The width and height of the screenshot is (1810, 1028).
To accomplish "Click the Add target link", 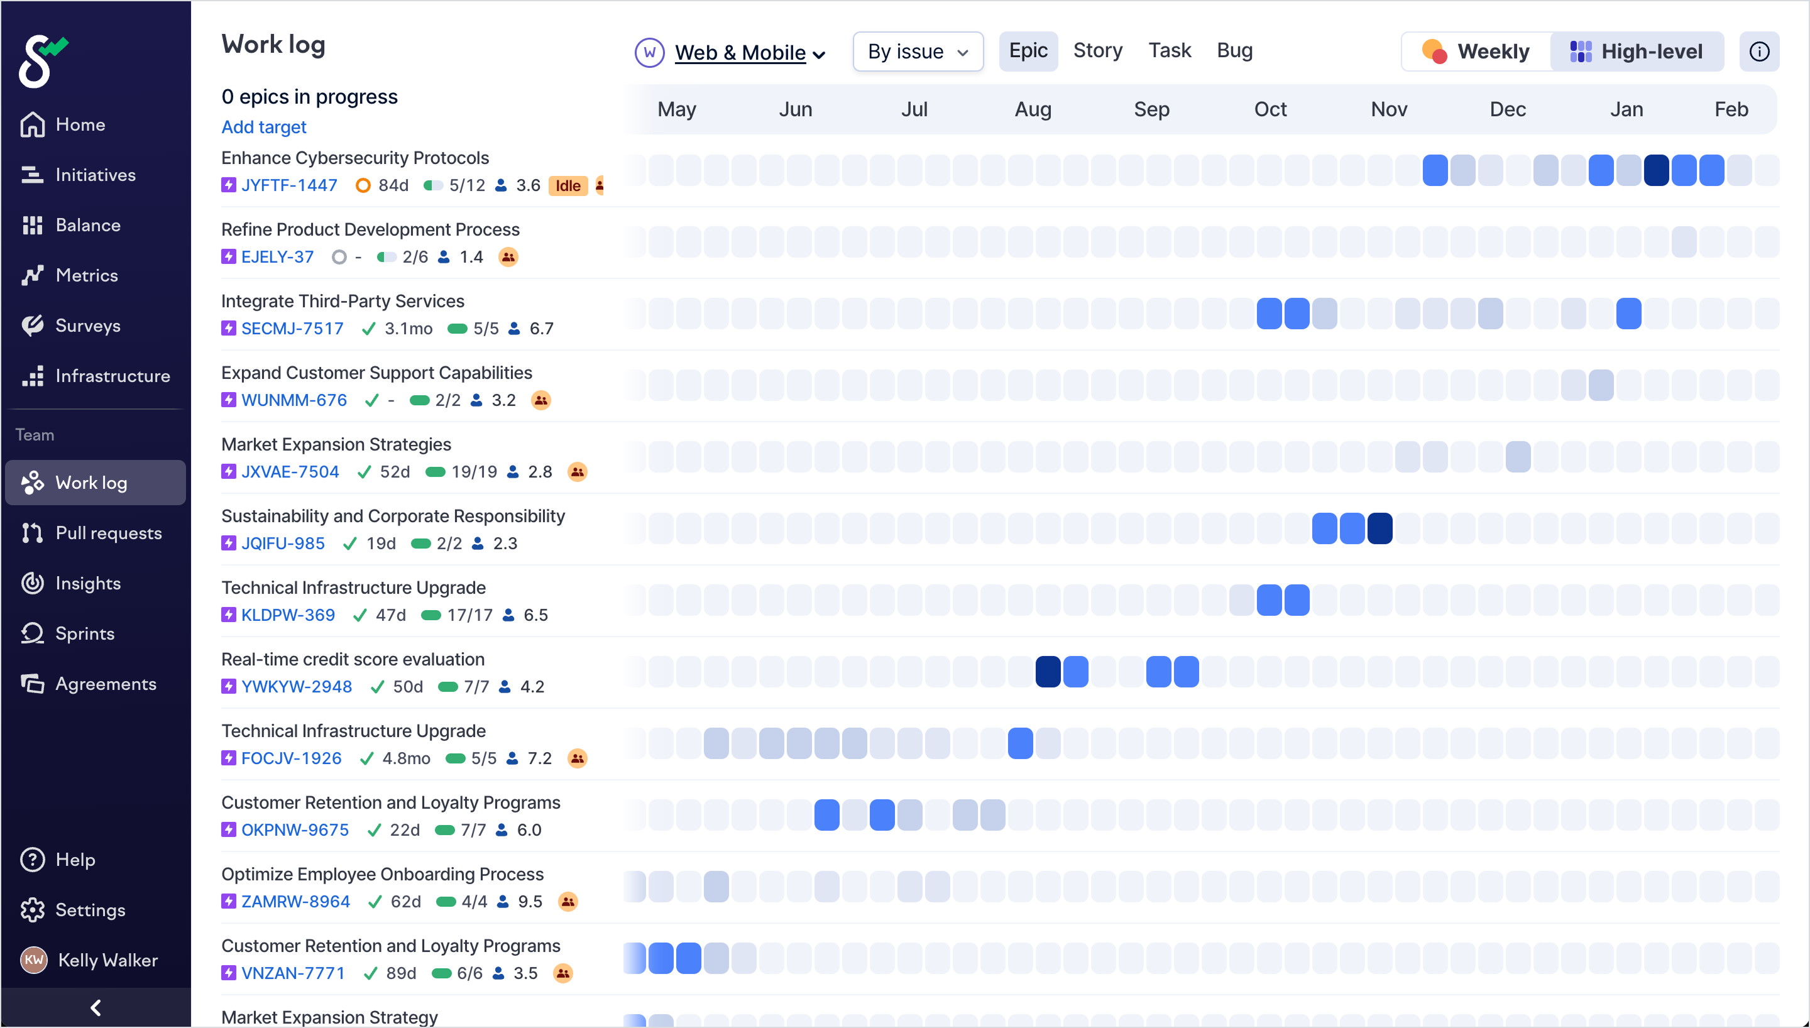I will click(x=263, y=126).
